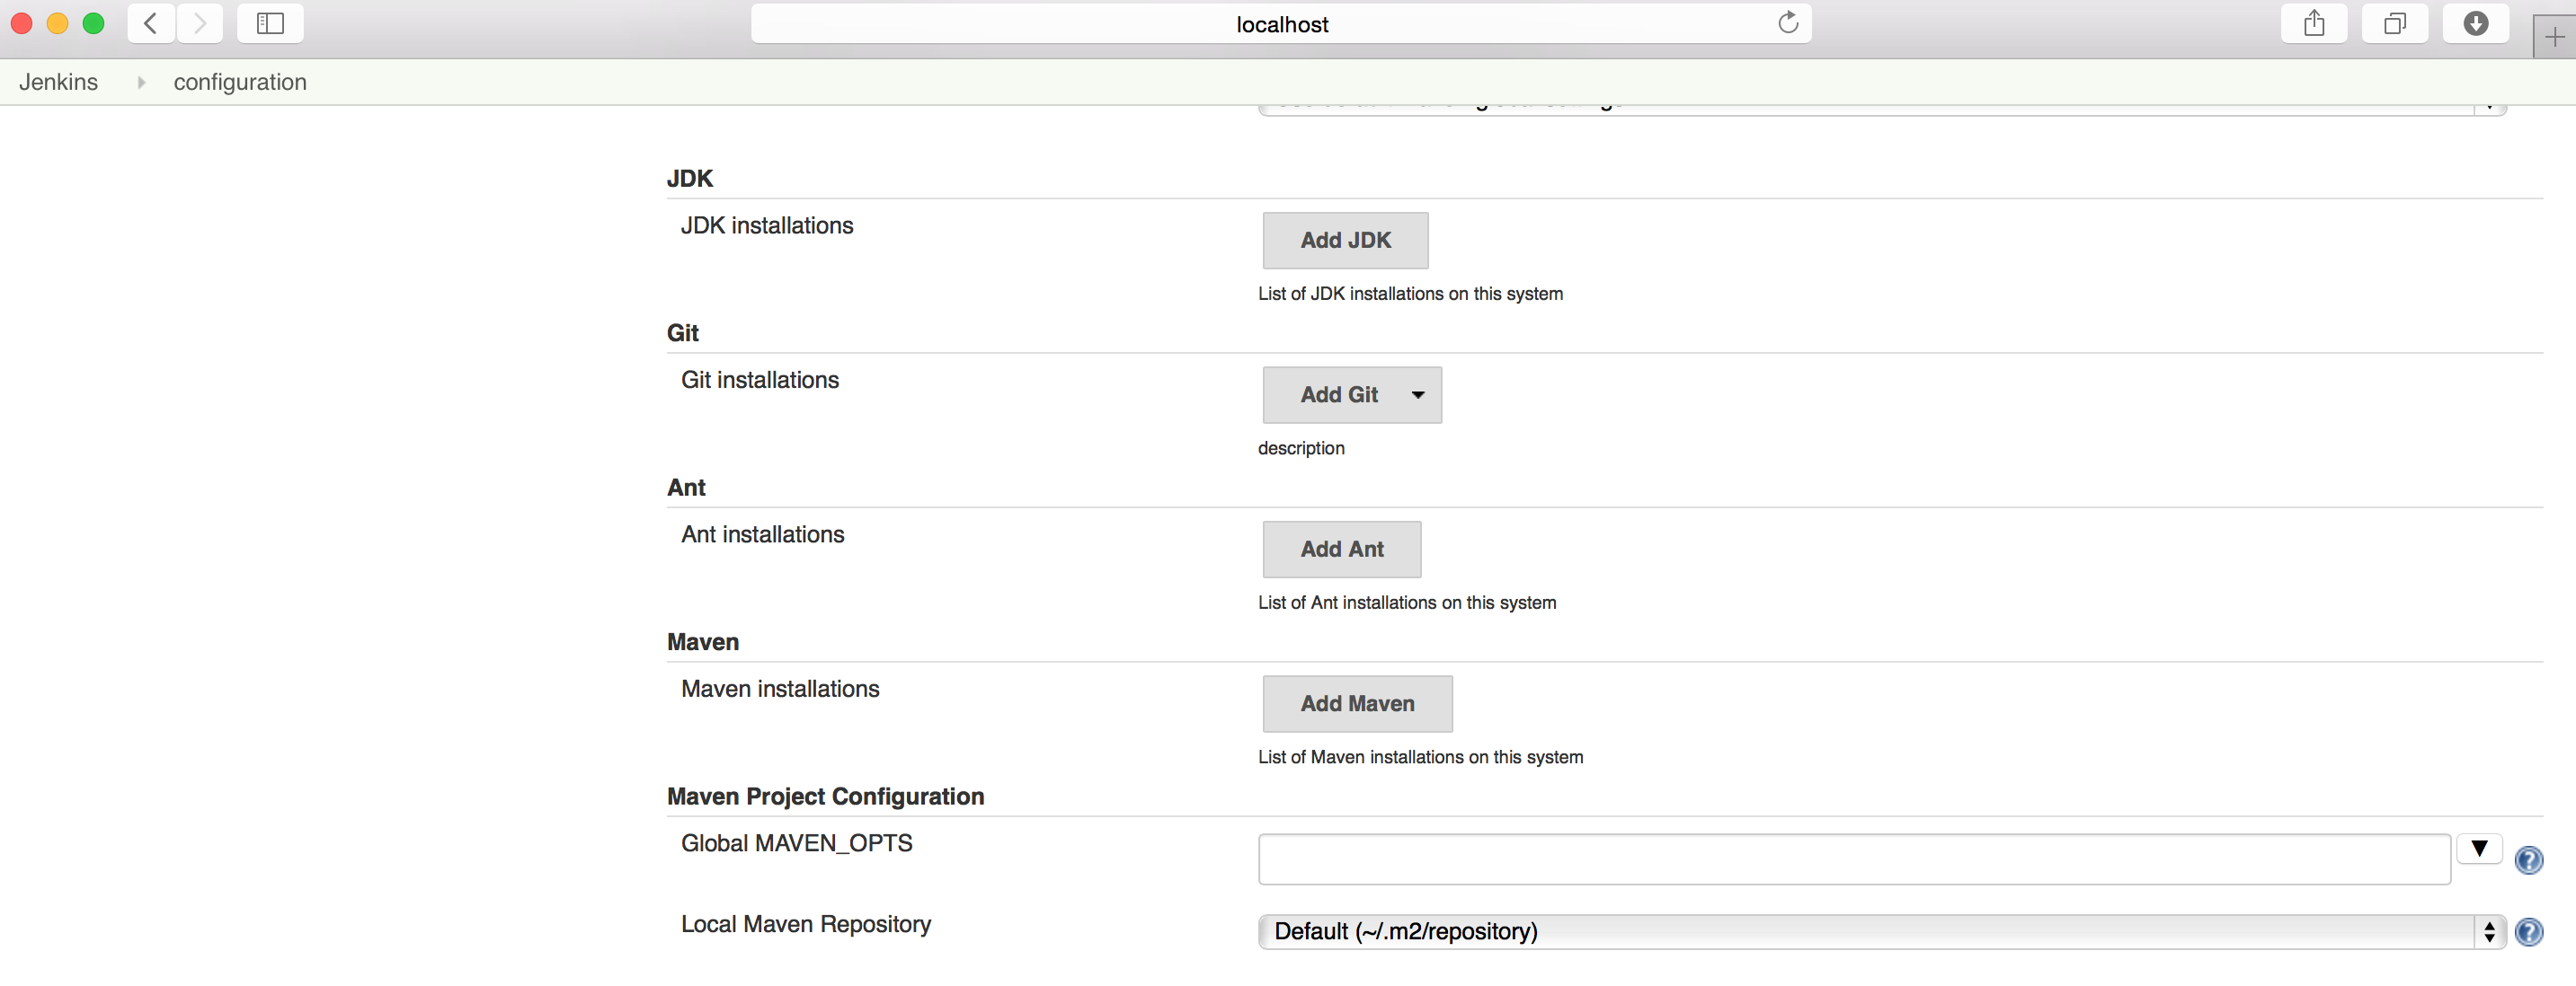This screenshot has width=2576, height=986.
Task: Click the JDK section heading
Action: pos(690,179)
